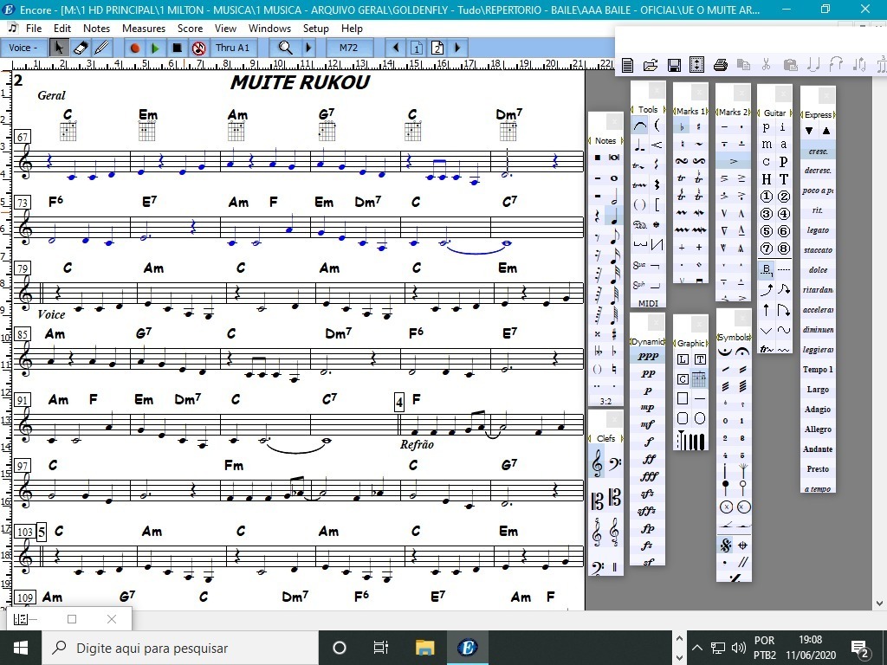The height and width of the screenshot is (665, 887).
Task: Select the quarter note in Notes palette
Action: [x=614, y=216]
